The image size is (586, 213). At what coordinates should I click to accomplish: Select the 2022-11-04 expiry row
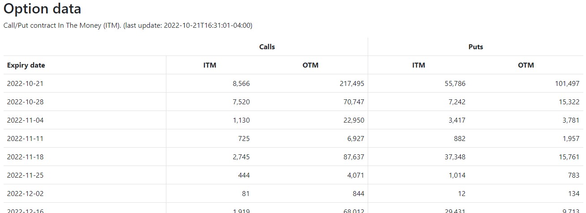(25, 120)
